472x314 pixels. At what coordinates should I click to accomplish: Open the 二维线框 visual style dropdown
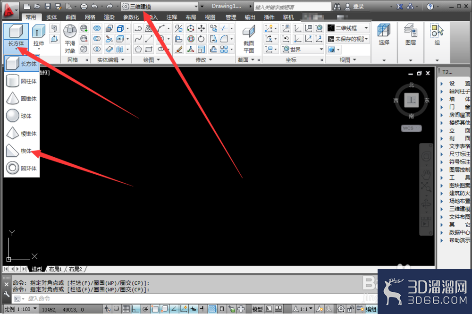coord(348,28)
